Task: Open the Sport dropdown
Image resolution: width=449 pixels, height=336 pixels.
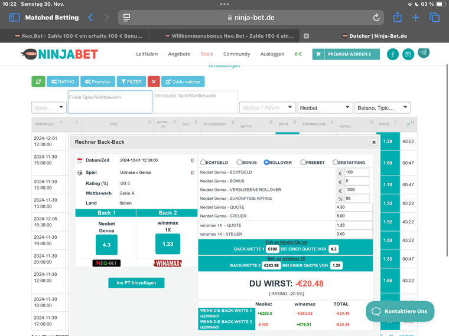Action: [x=49, y=108]
